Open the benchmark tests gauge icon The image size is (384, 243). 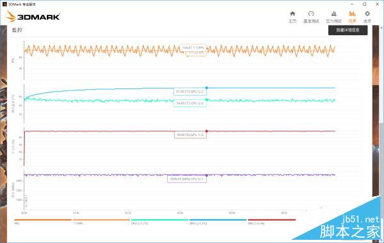(311, 13)
